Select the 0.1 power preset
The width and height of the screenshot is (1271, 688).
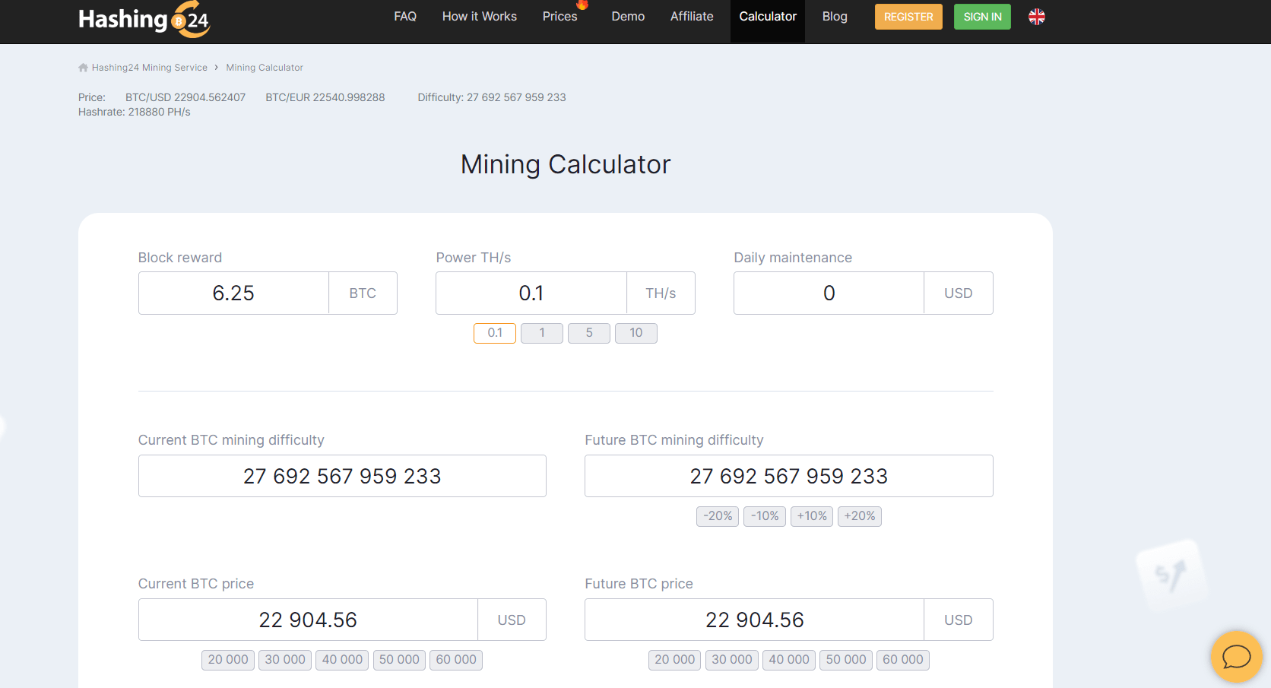point(494,333)
